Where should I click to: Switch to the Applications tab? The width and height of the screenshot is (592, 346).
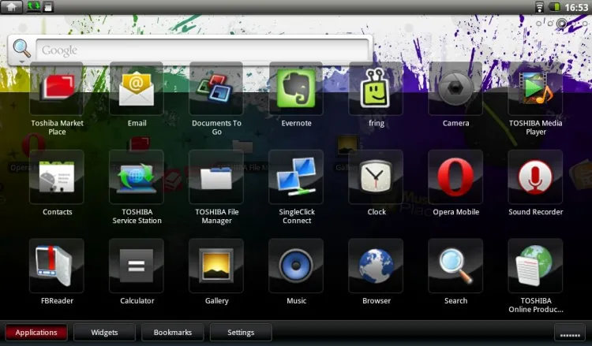pos(36,333)
